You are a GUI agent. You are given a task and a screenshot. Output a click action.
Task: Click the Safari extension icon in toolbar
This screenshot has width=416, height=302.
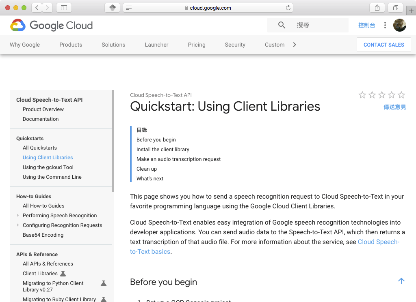point(113,8)
